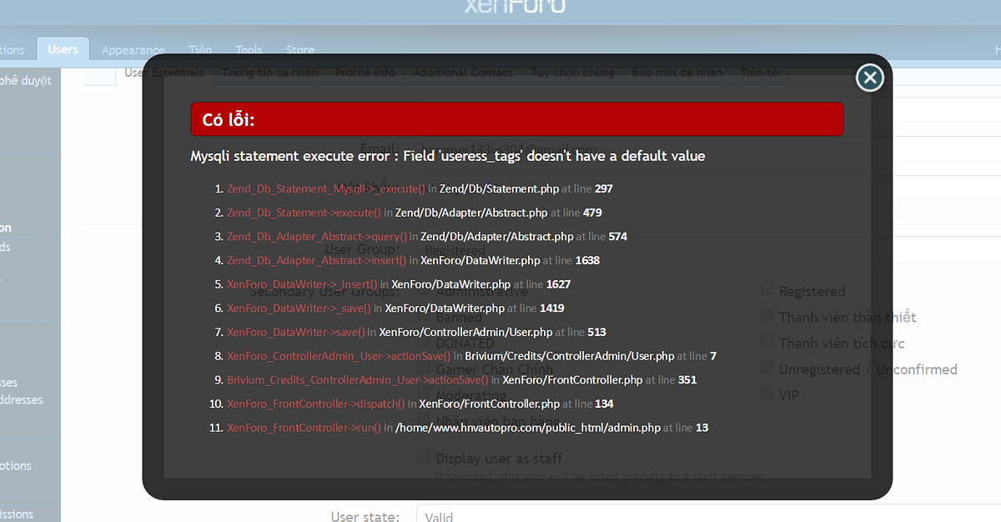Check the VIP secondary group checkbox
The width and height of the screenshot is (1001, 522).
click(x=767, y=393)
